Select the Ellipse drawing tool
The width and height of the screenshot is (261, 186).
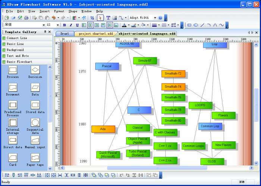[196, 25]
